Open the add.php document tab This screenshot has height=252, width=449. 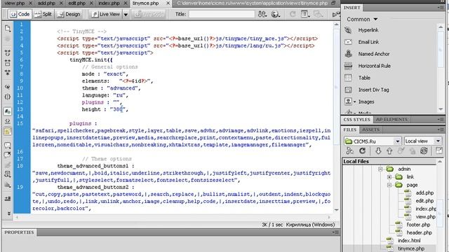[47, 3]
